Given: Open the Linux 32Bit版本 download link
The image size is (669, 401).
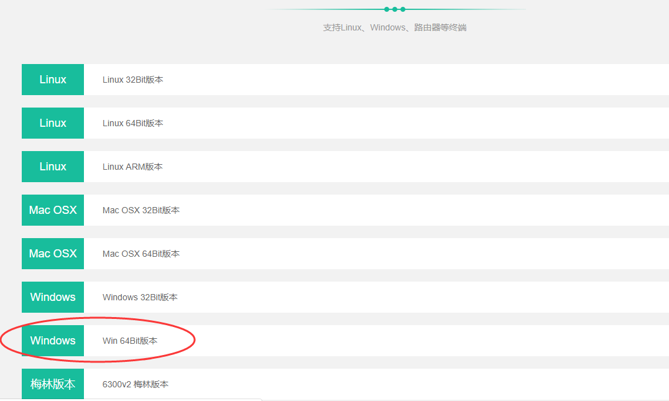Looking at the screenshot, I should (x=132, y=80).
